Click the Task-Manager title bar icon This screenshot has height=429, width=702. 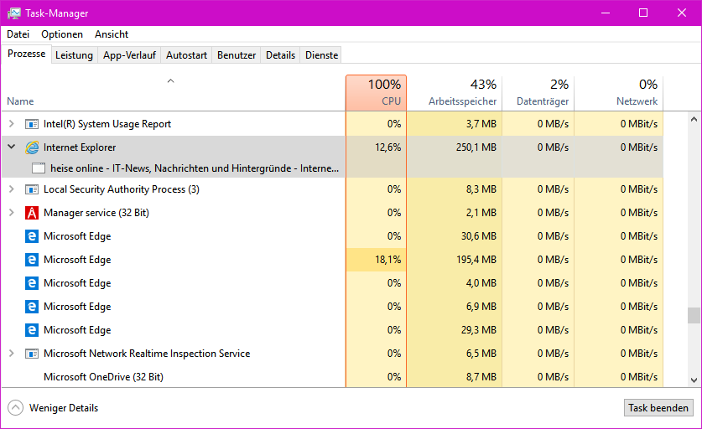[x=14, y=13]
